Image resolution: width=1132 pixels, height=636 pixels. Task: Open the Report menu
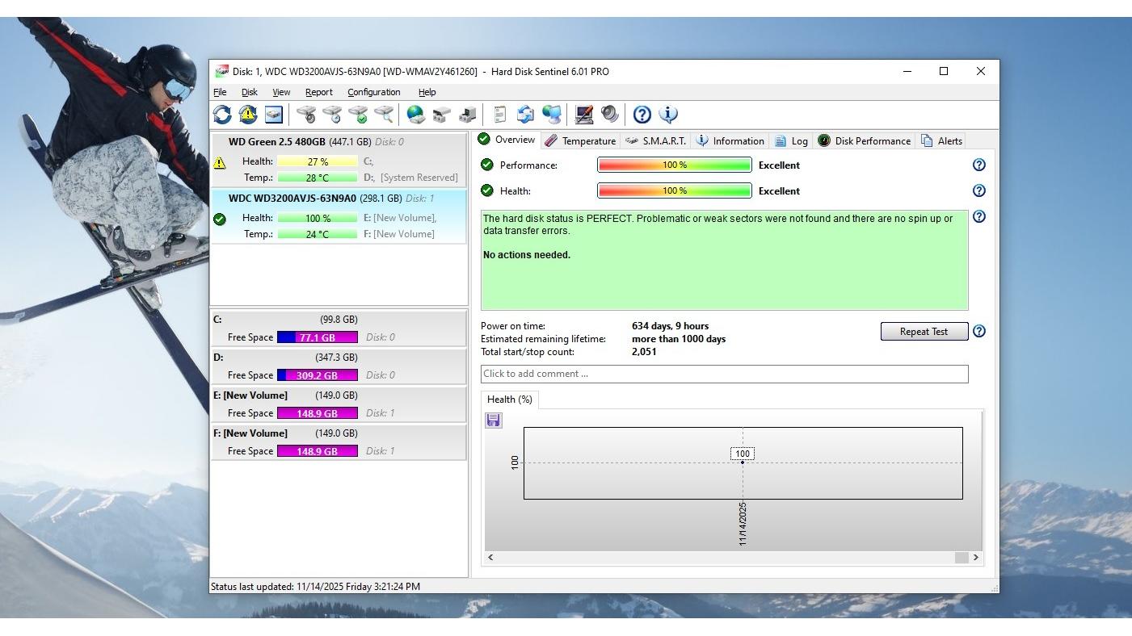(318, 92)
